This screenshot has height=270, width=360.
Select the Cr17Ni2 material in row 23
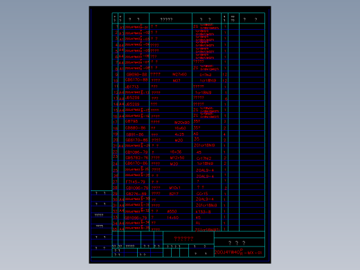(204, 159)
